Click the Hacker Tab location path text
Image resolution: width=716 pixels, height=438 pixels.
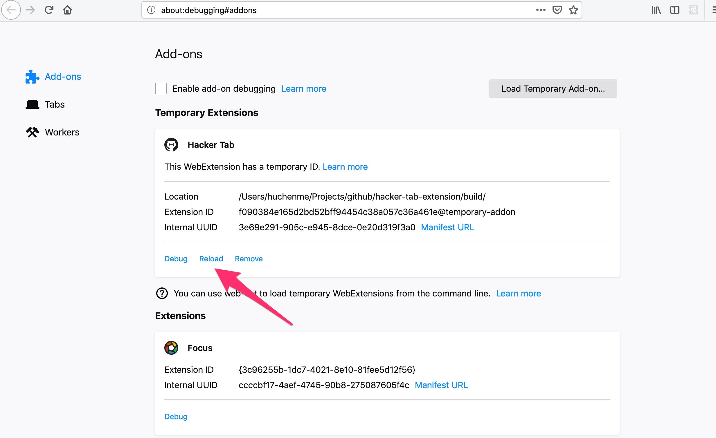point(362,196)
